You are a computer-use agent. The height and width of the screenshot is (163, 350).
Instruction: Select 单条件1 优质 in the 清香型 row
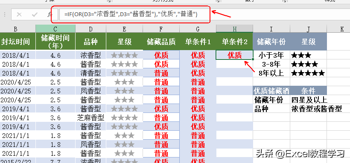point(198,73)
